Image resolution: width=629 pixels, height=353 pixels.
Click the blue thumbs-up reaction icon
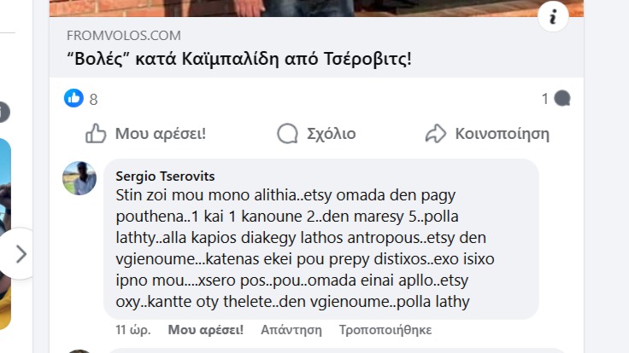74,99
